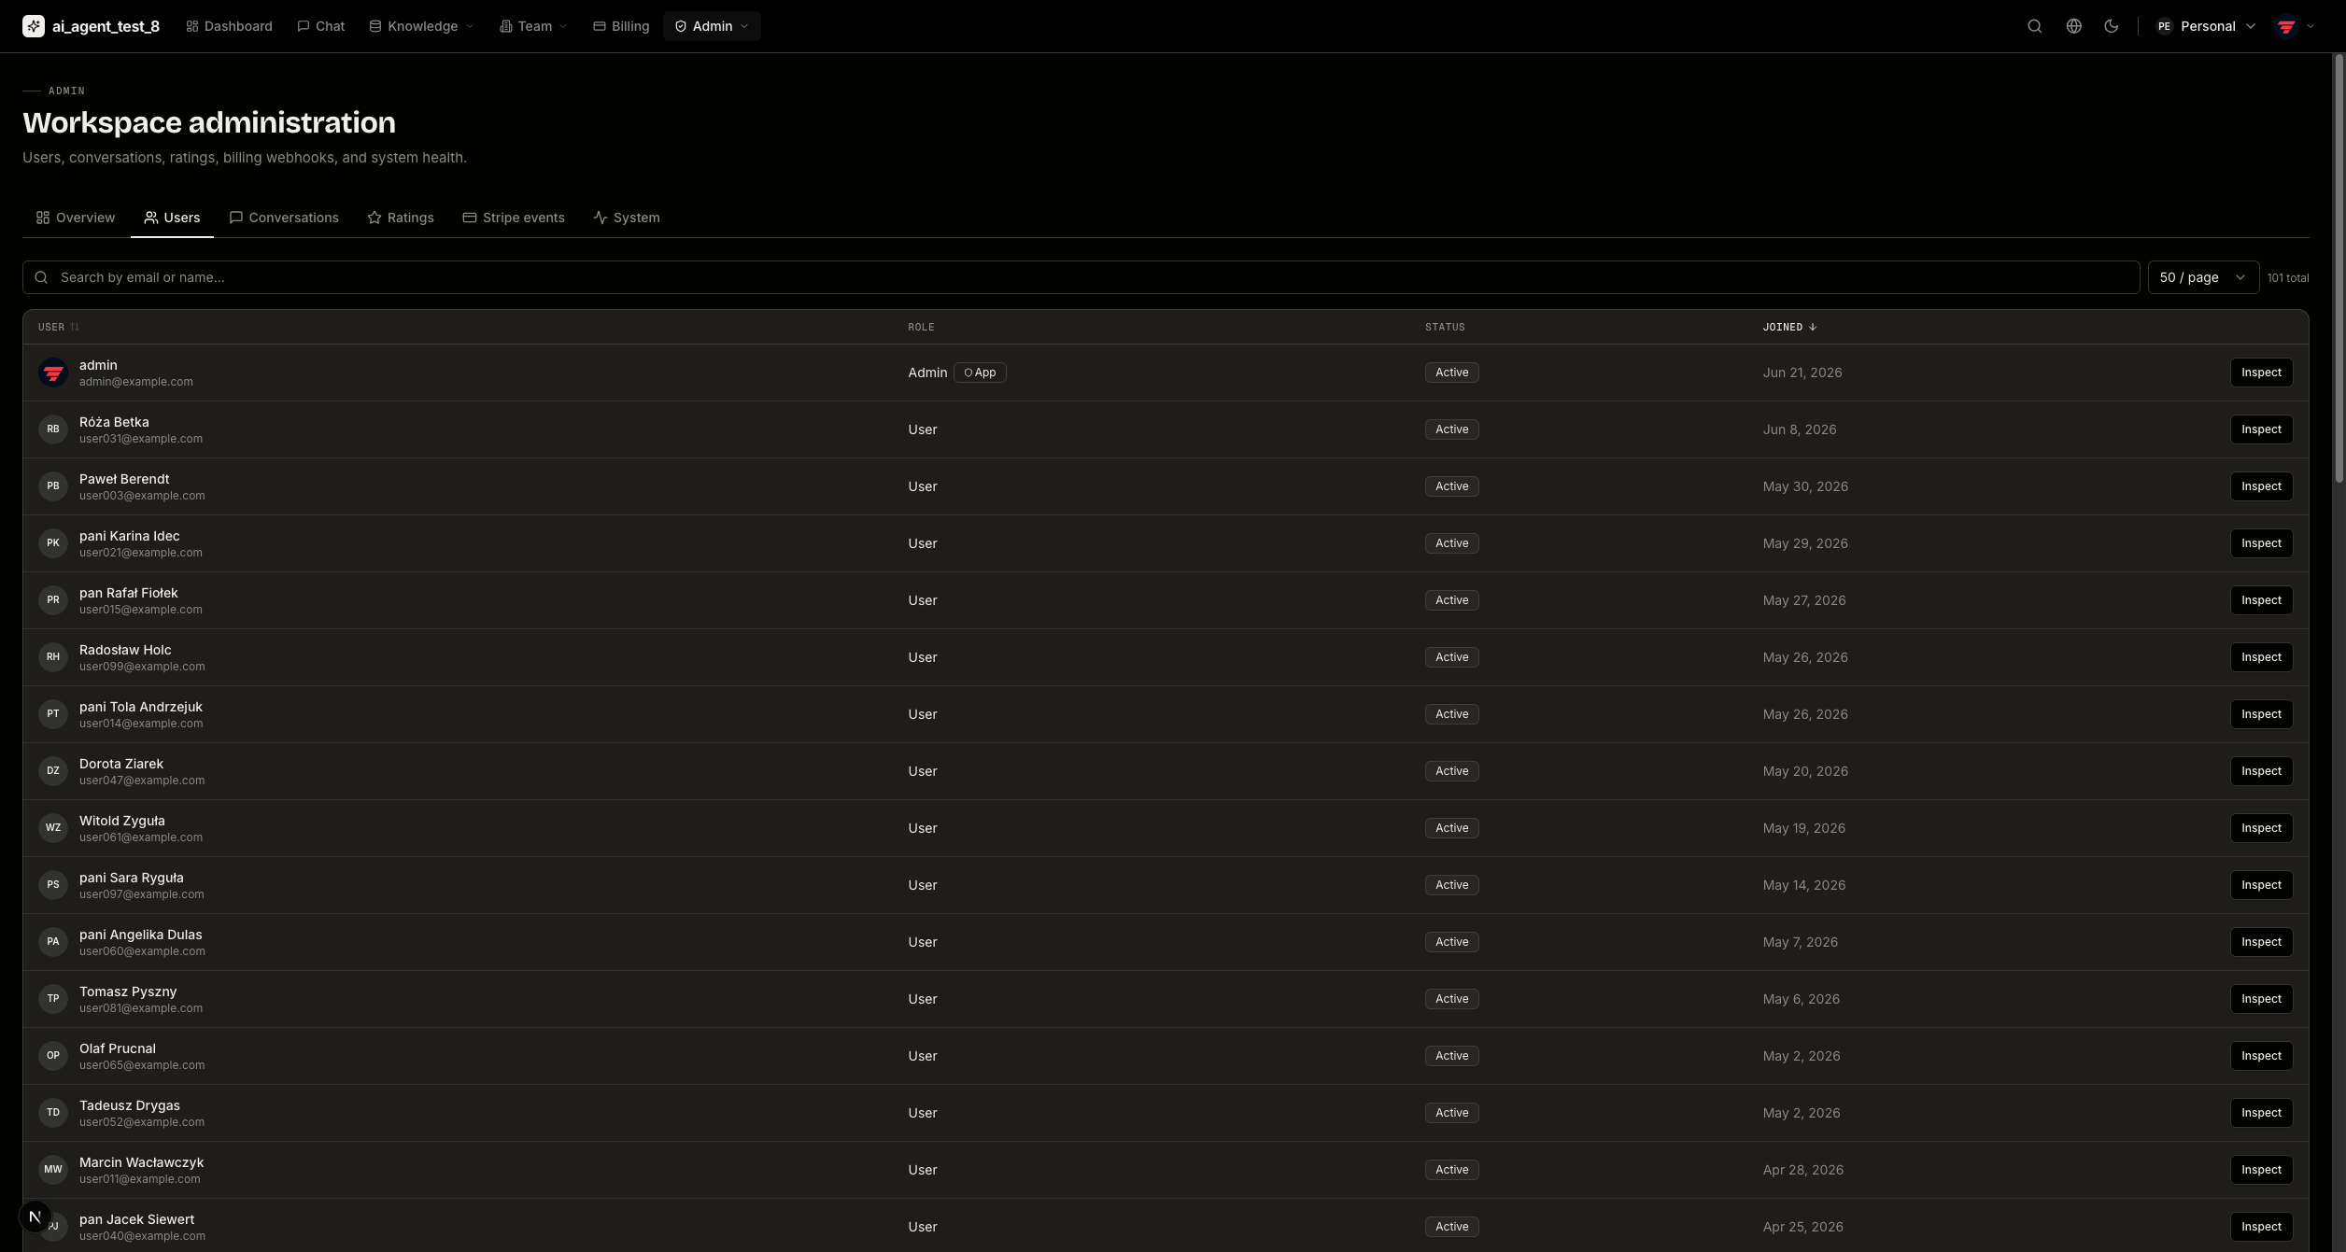Click the App badge next to Admin role
Image resolution: width=2346 pixels, height=1252 pixels.
click(980, 373)
